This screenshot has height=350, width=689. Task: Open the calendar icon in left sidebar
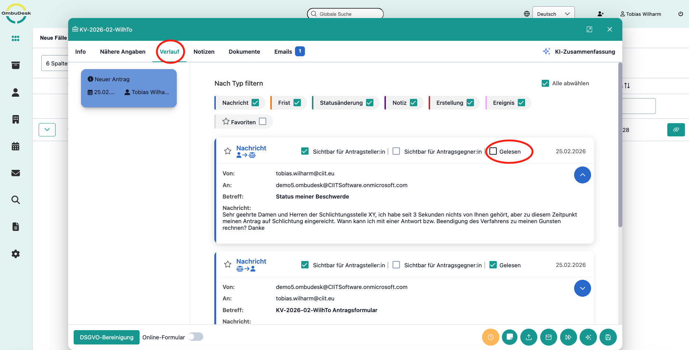[x=15, y=146]
